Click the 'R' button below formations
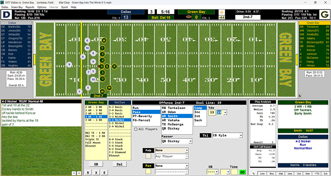This screenshot has width=331, height=176. (88, 172)
